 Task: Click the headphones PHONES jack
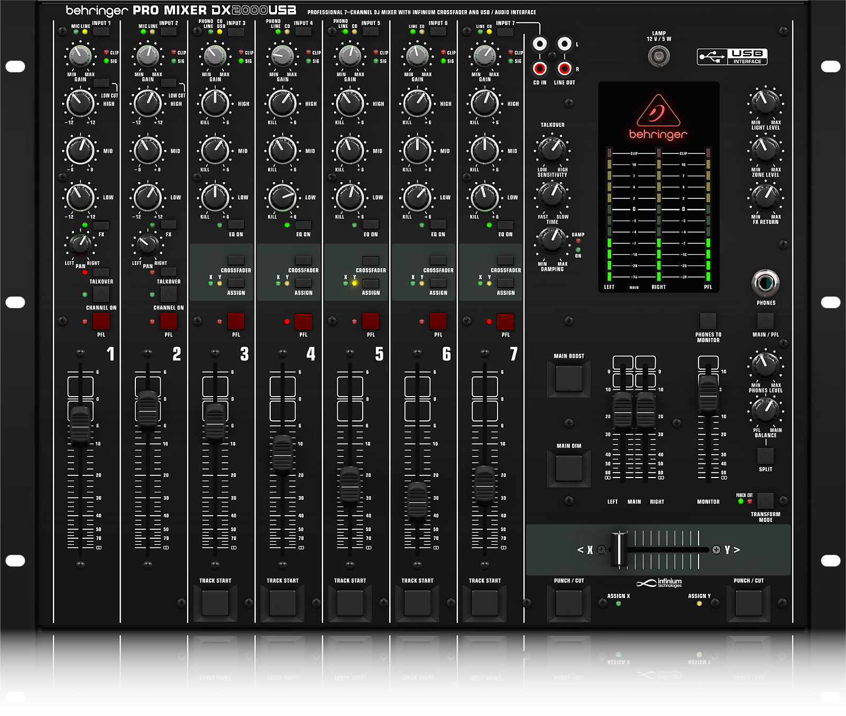(x=766, y=284)
